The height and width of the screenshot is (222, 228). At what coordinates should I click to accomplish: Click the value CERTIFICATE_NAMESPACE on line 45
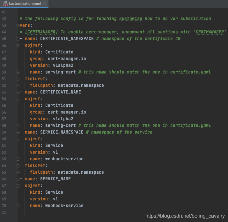tap(67, 39)
